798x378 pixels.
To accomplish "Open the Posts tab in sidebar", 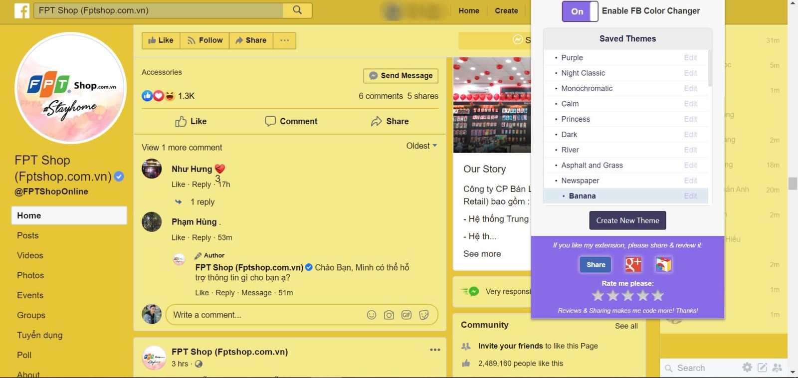I will pyautogui.click(x=28, y=235).
